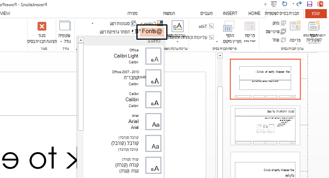
Task: Select the תבנית בסיס לשקופיות tab
Action: 282,13
